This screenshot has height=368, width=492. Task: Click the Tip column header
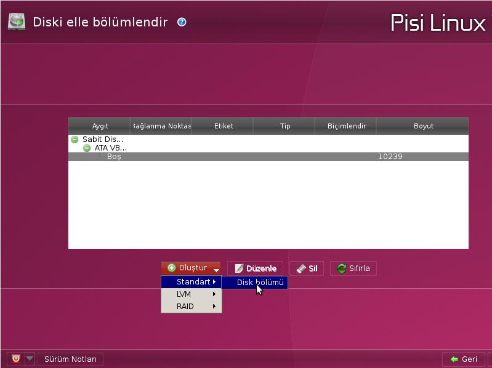click(x=284, y=126)
